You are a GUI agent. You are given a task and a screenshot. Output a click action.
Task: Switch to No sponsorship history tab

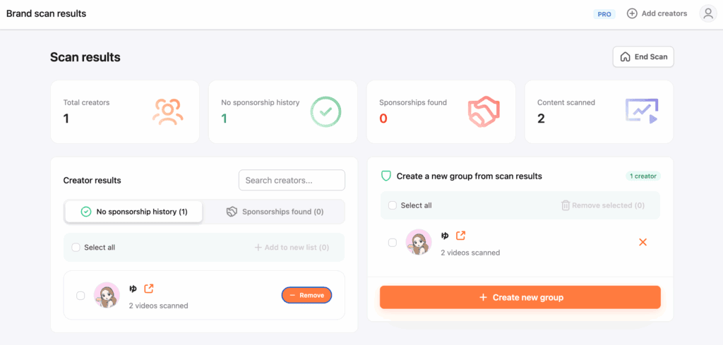(134, 212)
